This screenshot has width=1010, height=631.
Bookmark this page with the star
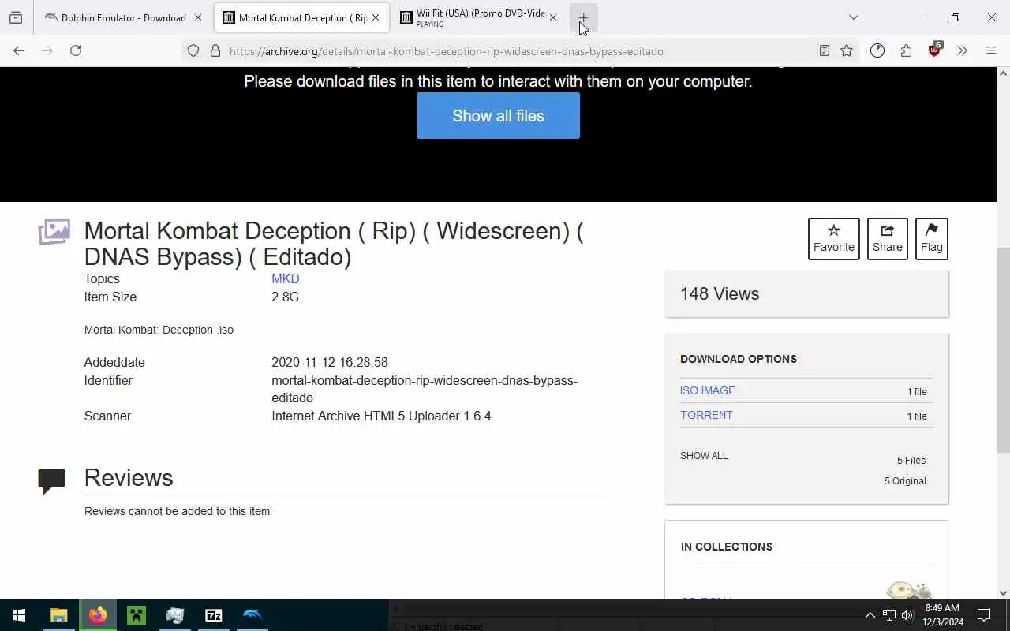(847, 50)
